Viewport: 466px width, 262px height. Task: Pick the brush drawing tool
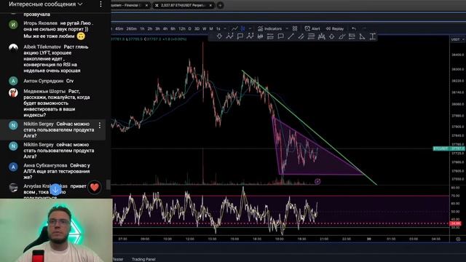(341, 36)
